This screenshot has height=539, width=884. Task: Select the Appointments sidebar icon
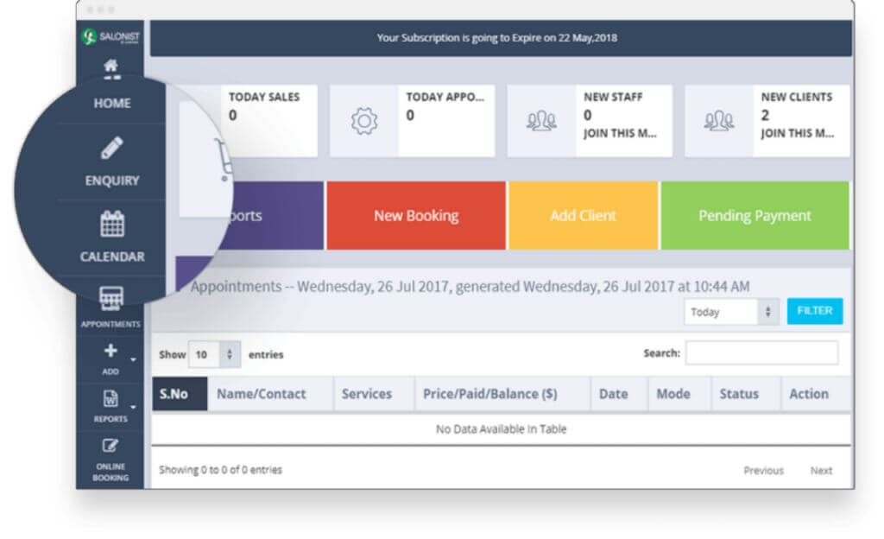tap(110, 300)
